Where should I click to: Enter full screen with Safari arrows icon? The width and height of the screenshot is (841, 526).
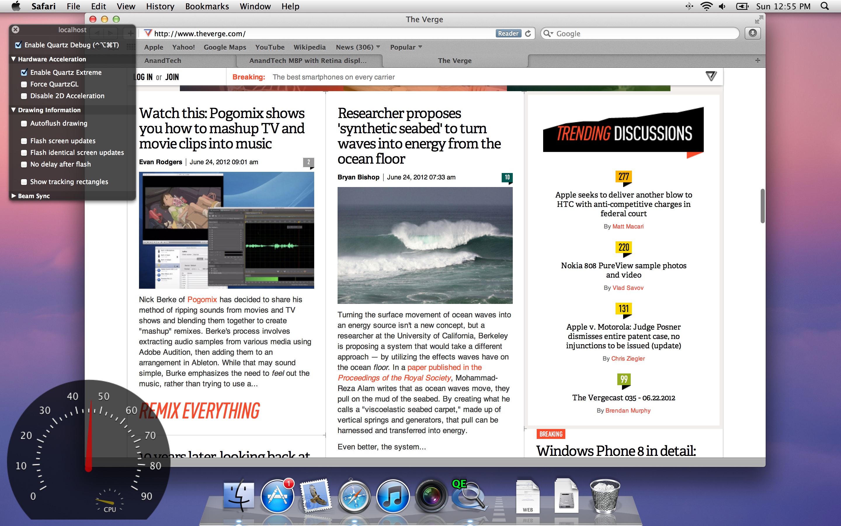(x=759, y=20)
